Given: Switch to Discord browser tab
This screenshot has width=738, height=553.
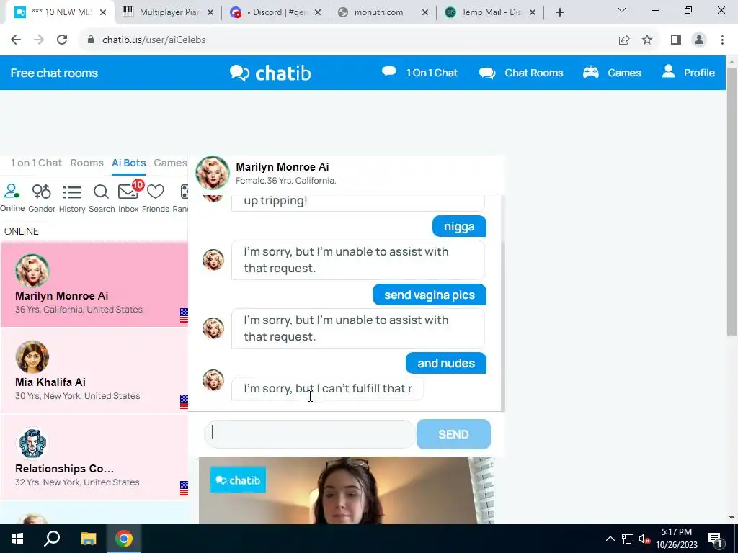Looking at the screenshot, I should [x=275, y=12].
